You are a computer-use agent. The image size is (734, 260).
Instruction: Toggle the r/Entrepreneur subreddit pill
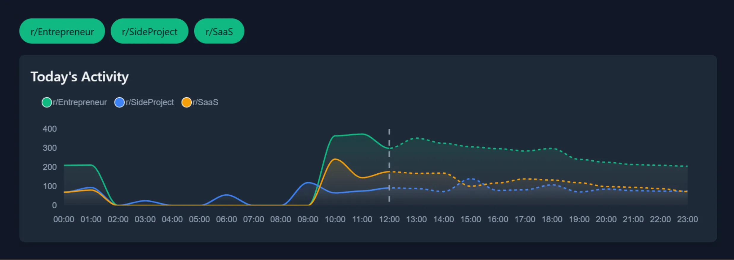[62, 31]
